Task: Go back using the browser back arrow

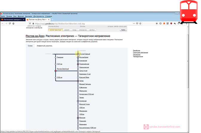Action: point(3,24)
